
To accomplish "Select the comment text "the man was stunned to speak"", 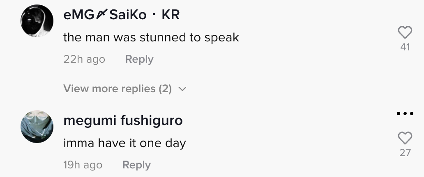I will [151, 38].
